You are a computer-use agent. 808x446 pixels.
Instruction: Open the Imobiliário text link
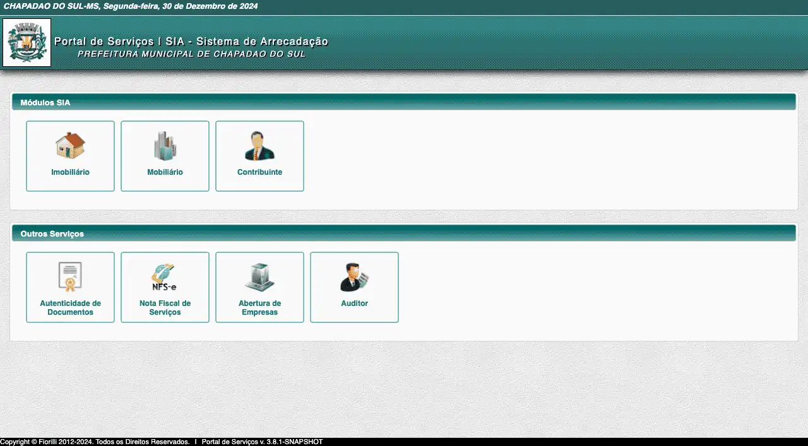(70, 172)
